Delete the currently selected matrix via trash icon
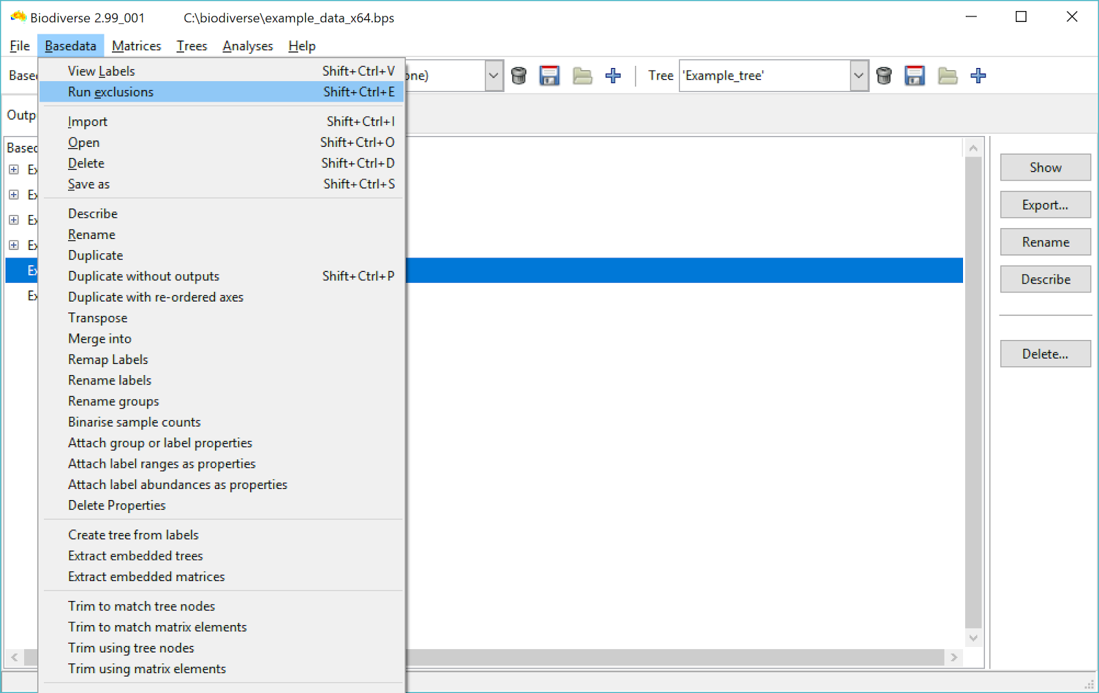 519,76
